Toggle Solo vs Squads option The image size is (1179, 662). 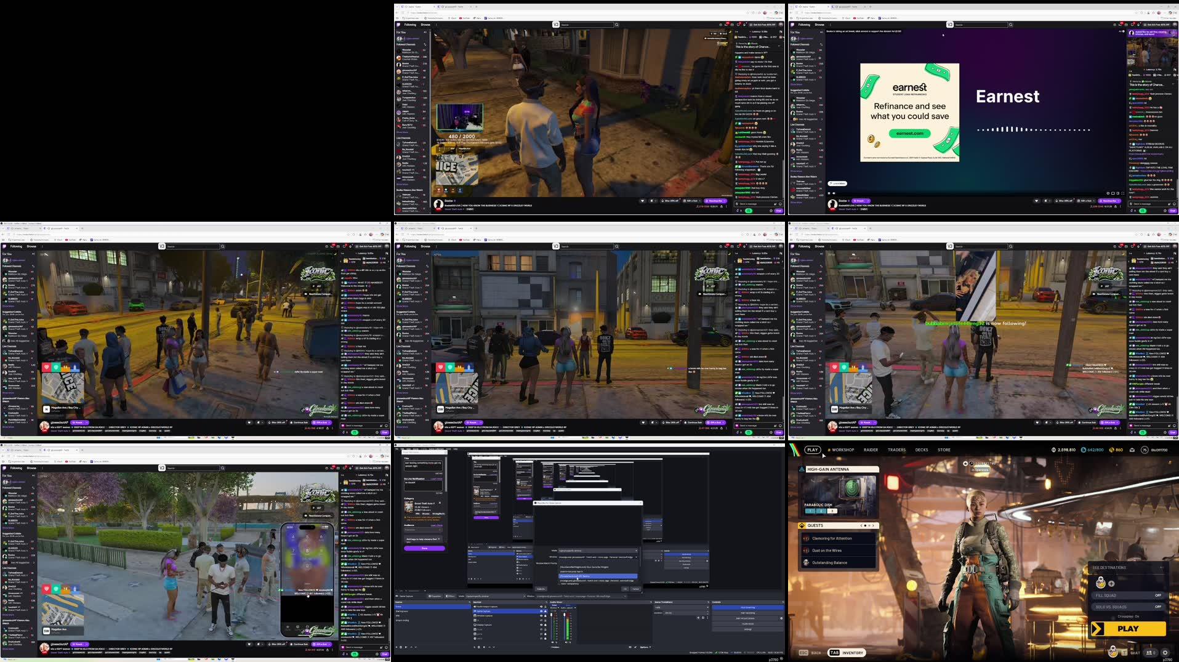(x=1128, y=607)
